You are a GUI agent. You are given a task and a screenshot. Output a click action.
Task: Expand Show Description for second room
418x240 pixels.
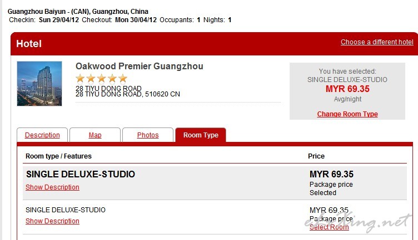point(52,221)
